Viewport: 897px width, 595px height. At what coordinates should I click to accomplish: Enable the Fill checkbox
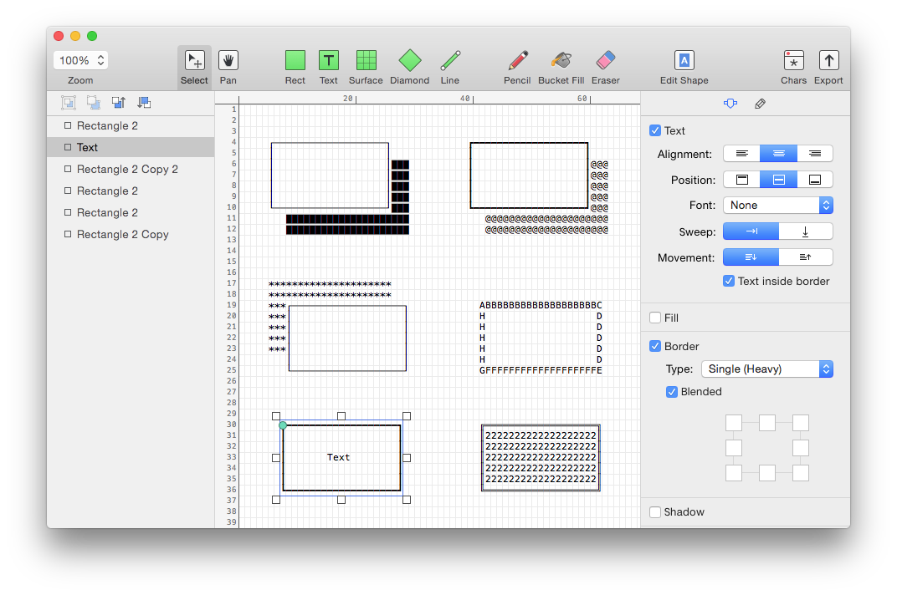(655, 318)
